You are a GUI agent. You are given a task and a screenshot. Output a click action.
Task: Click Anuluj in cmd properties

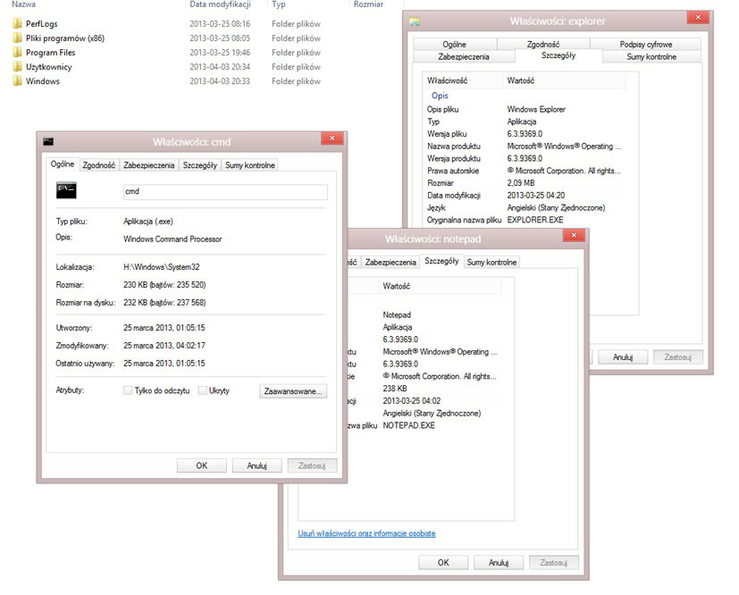click(256, 465)
